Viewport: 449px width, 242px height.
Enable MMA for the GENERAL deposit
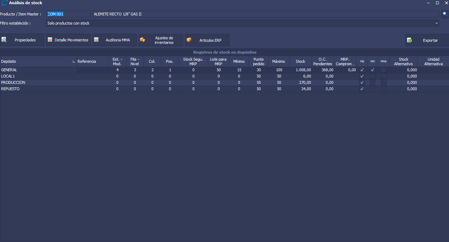click(384, 70)
